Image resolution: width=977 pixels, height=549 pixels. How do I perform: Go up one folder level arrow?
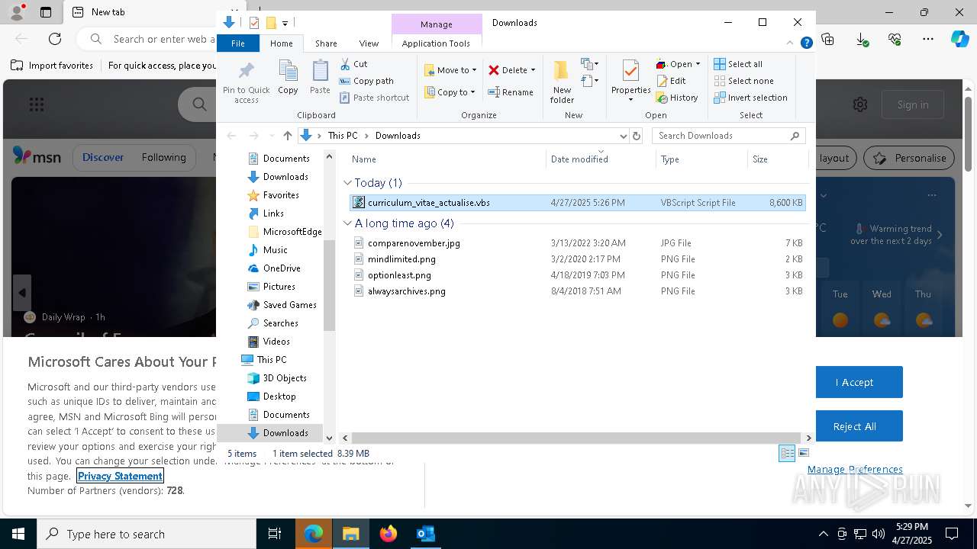point(287,136)
